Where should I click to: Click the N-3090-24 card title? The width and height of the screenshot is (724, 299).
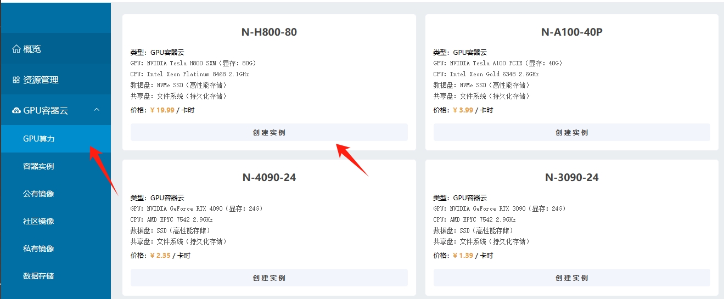572,177
